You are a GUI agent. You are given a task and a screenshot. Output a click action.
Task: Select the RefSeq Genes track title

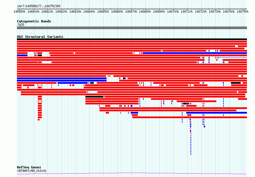coord(29,167)
